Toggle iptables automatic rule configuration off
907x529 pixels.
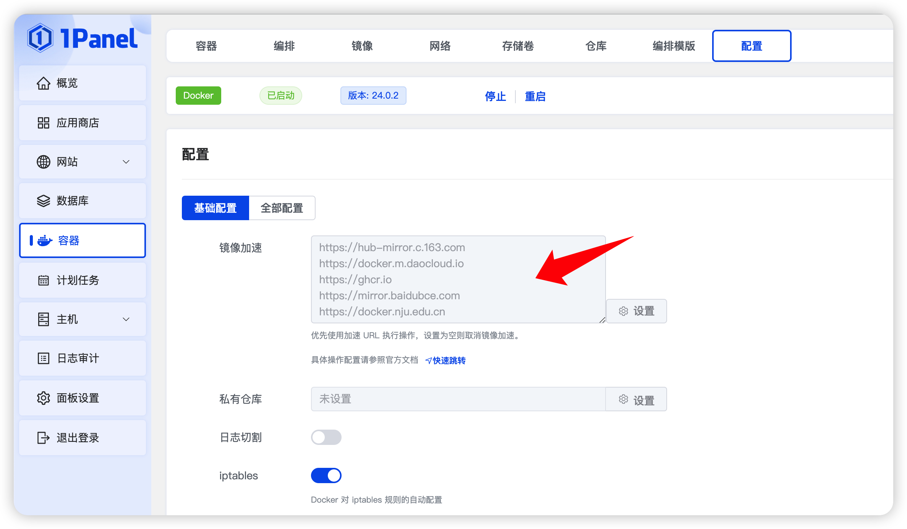click(326, 475)
